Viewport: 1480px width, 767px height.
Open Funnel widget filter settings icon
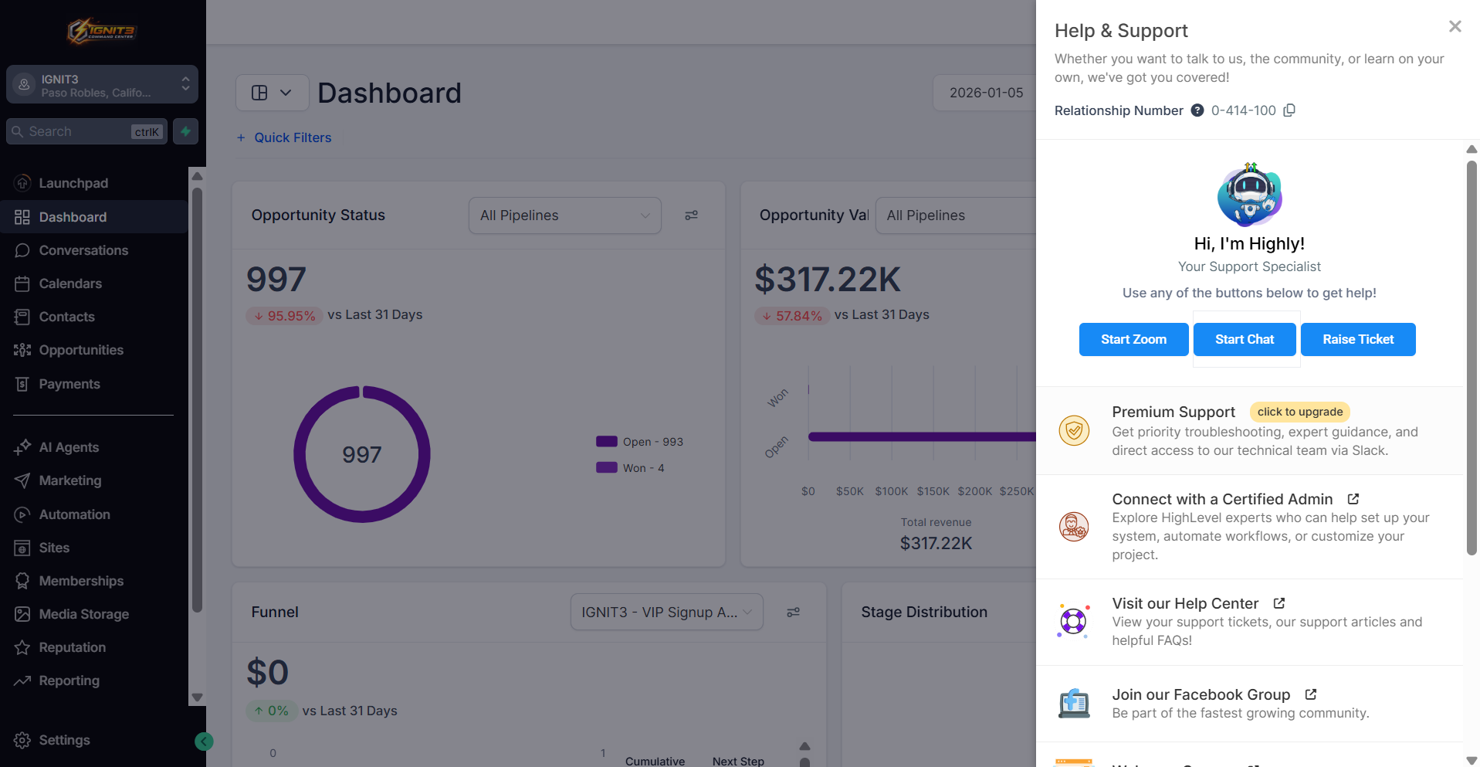[793, 613]
